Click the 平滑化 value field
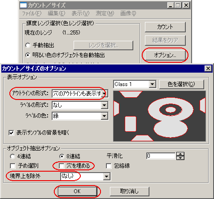The image size is (214, 199). 161,156
